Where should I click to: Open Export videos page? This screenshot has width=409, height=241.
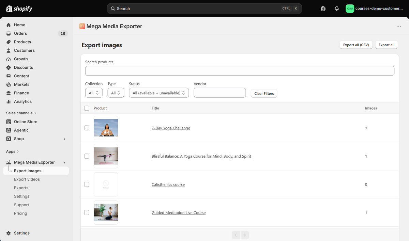tap(27, 179)
